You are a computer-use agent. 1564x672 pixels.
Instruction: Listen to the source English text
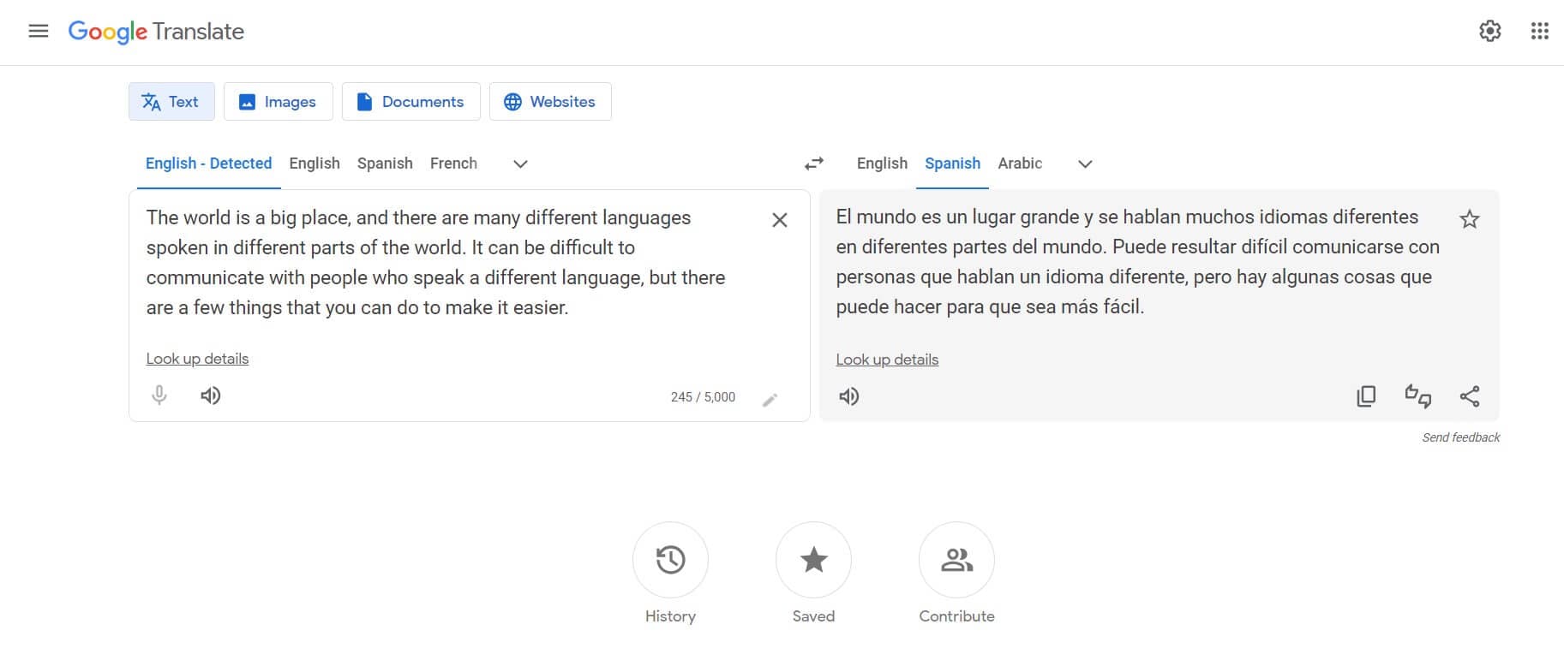(x=211, y=395)
